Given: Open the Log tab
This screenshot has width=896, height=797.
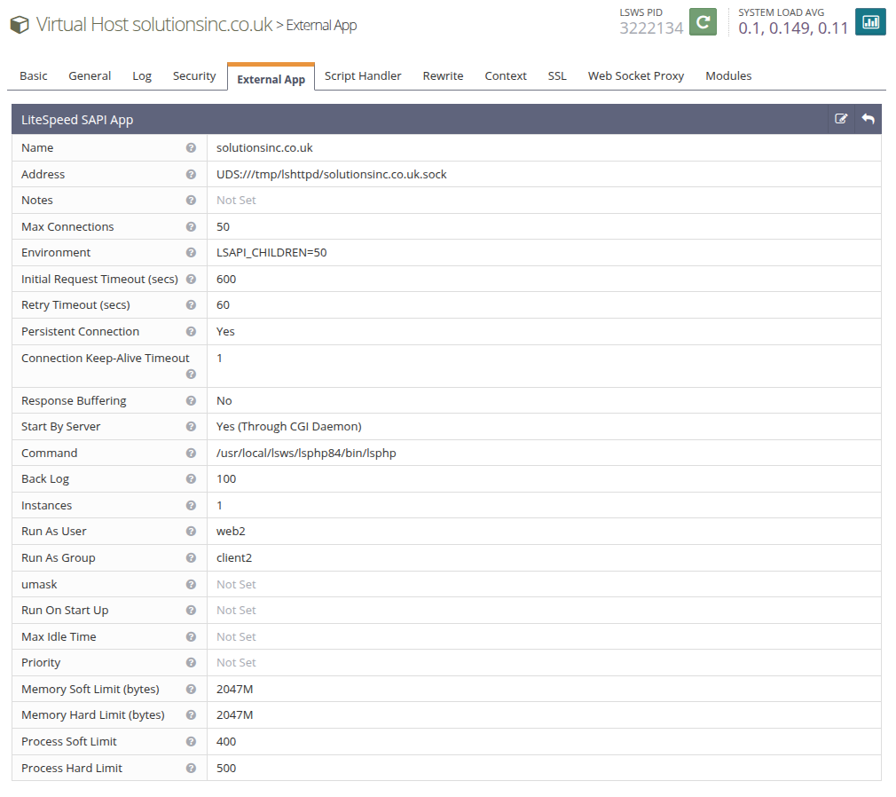Looking at the screenshot, I should tap(142, 76).
